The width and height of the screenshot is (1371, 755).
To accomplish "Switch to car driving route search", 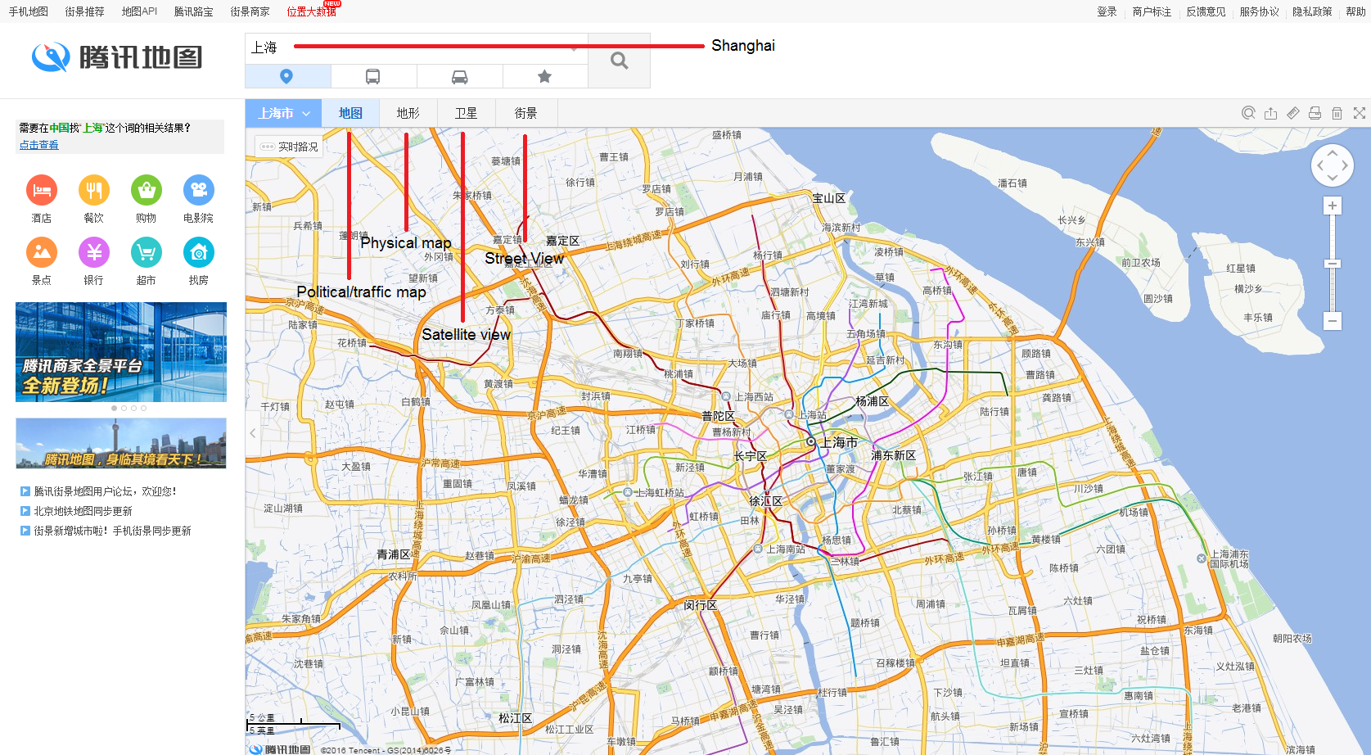I will click(x=460, y=76).
